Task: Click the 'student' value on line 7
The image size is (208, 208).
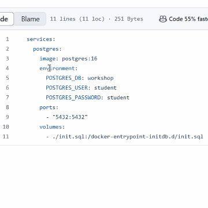Action: point(118,98)
